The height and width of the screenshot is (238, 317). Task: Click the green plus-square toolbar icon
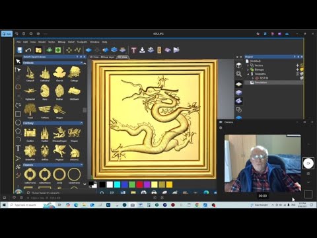coord(58,50)
